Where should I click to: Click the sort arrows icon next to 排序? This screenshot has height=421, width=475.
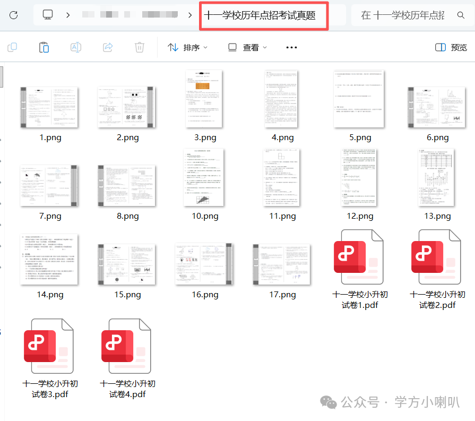[172, 47]
